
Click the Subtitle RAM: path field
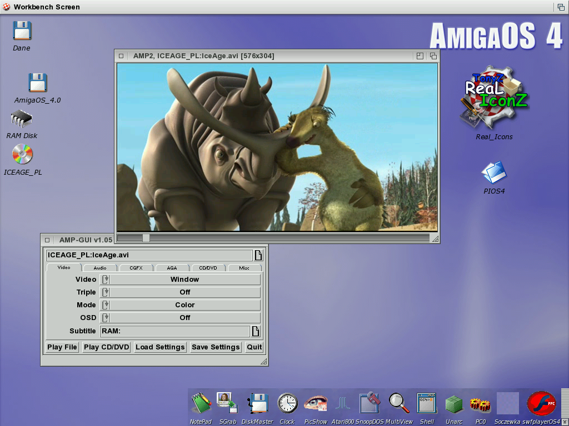point(175,331)
